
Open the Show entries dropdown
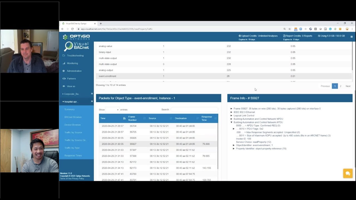point(112,110)
